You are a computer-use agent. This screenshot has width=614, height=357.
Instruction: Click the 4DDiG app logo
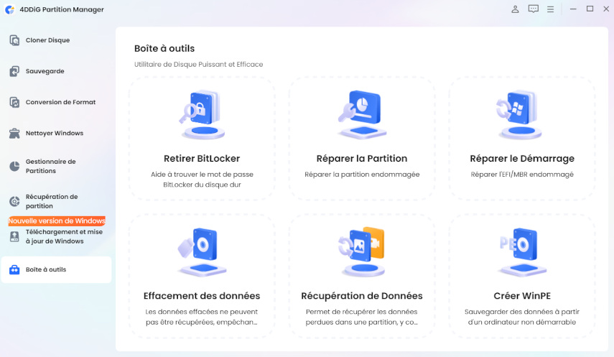tap(10, 9)
